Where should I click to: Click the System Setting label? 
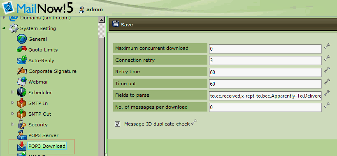[38, 28]
